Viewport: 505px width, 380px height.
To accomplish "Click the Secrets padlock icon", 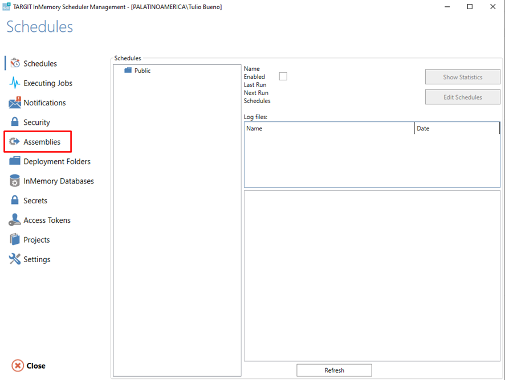I will (x=14, y=200).
